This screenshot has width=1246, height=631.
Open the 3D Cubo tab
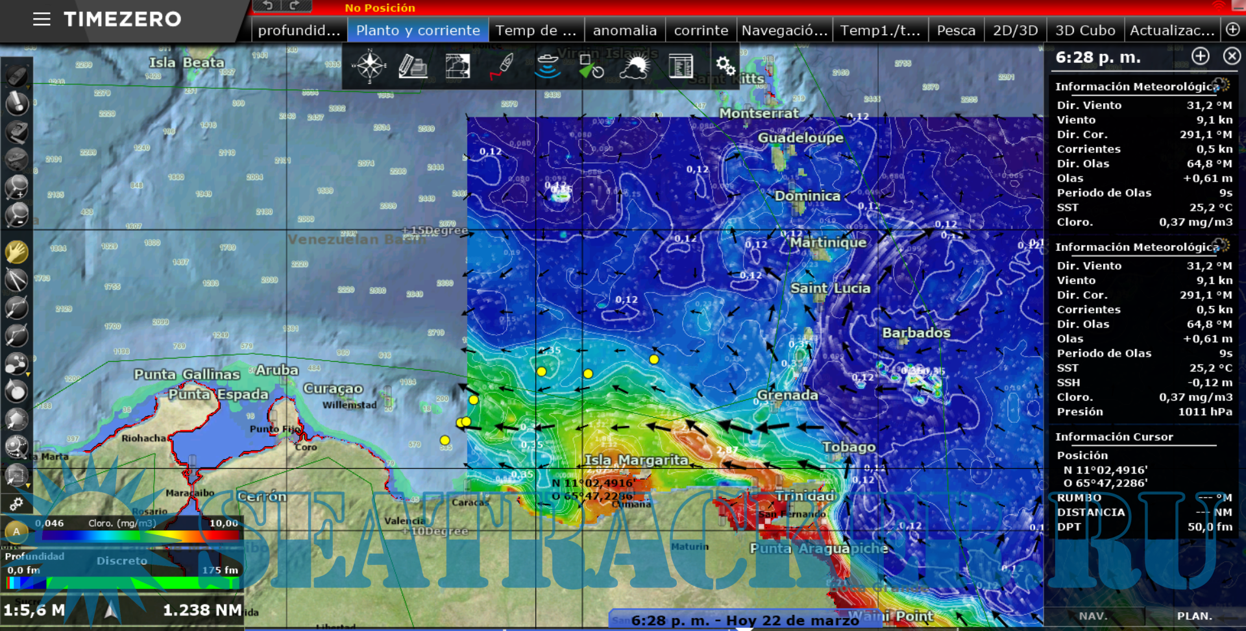click(x=1084, y=30)
